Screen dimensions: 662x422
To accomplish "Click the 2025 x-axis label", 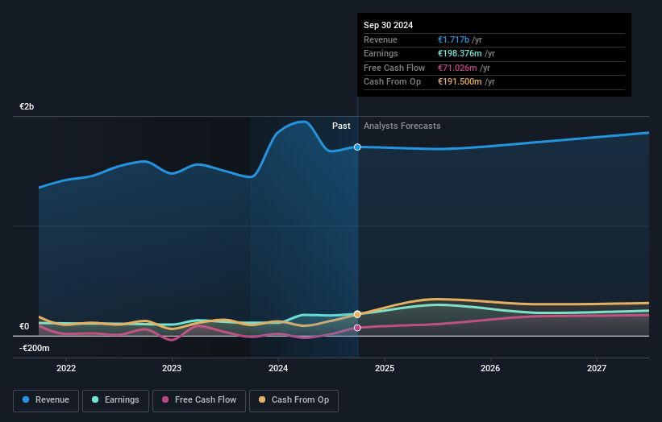I will (x=385, y=369).
